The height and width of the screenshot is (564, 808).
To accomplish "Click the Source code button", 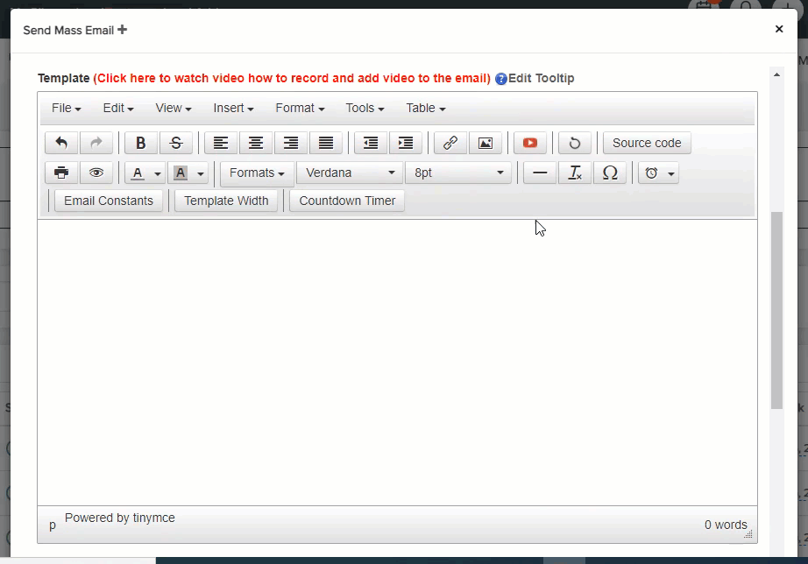I will click(x=647, y=144).
